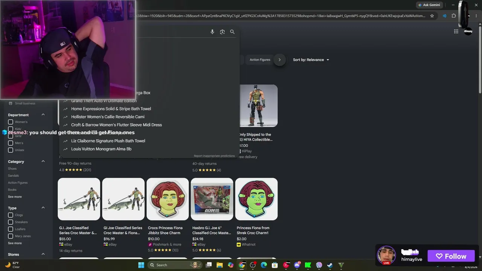
Task: Check the Unisex department filter
Action: click(11, 150)
